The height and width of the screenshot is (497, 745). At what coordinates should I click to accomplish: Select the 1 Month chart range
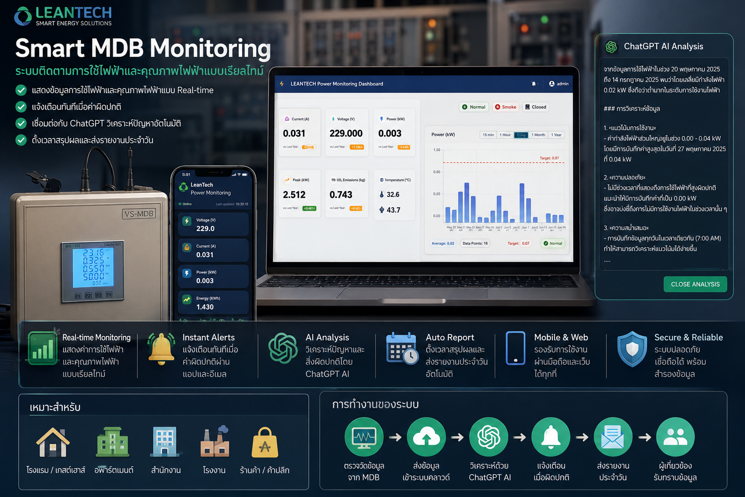pos(538,135)
